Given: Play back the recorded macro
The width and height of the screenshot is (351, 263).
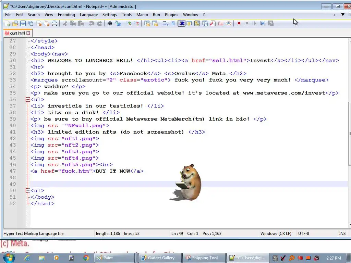Looking at the screenshot, I should 255,23.
